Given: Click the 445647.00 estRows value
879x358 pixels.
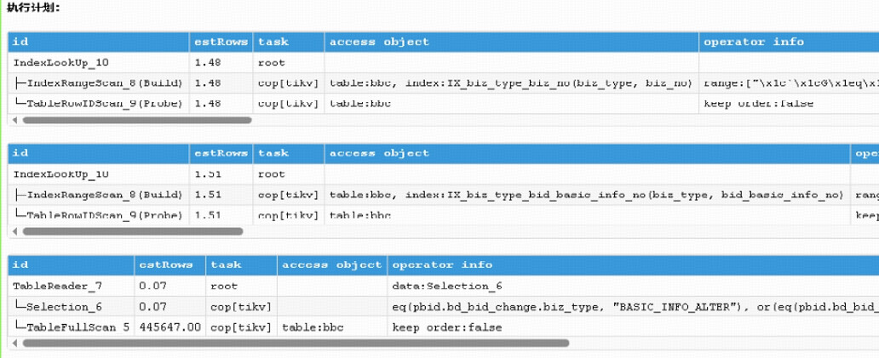Looking at the screenshot, I should point(169,327).
